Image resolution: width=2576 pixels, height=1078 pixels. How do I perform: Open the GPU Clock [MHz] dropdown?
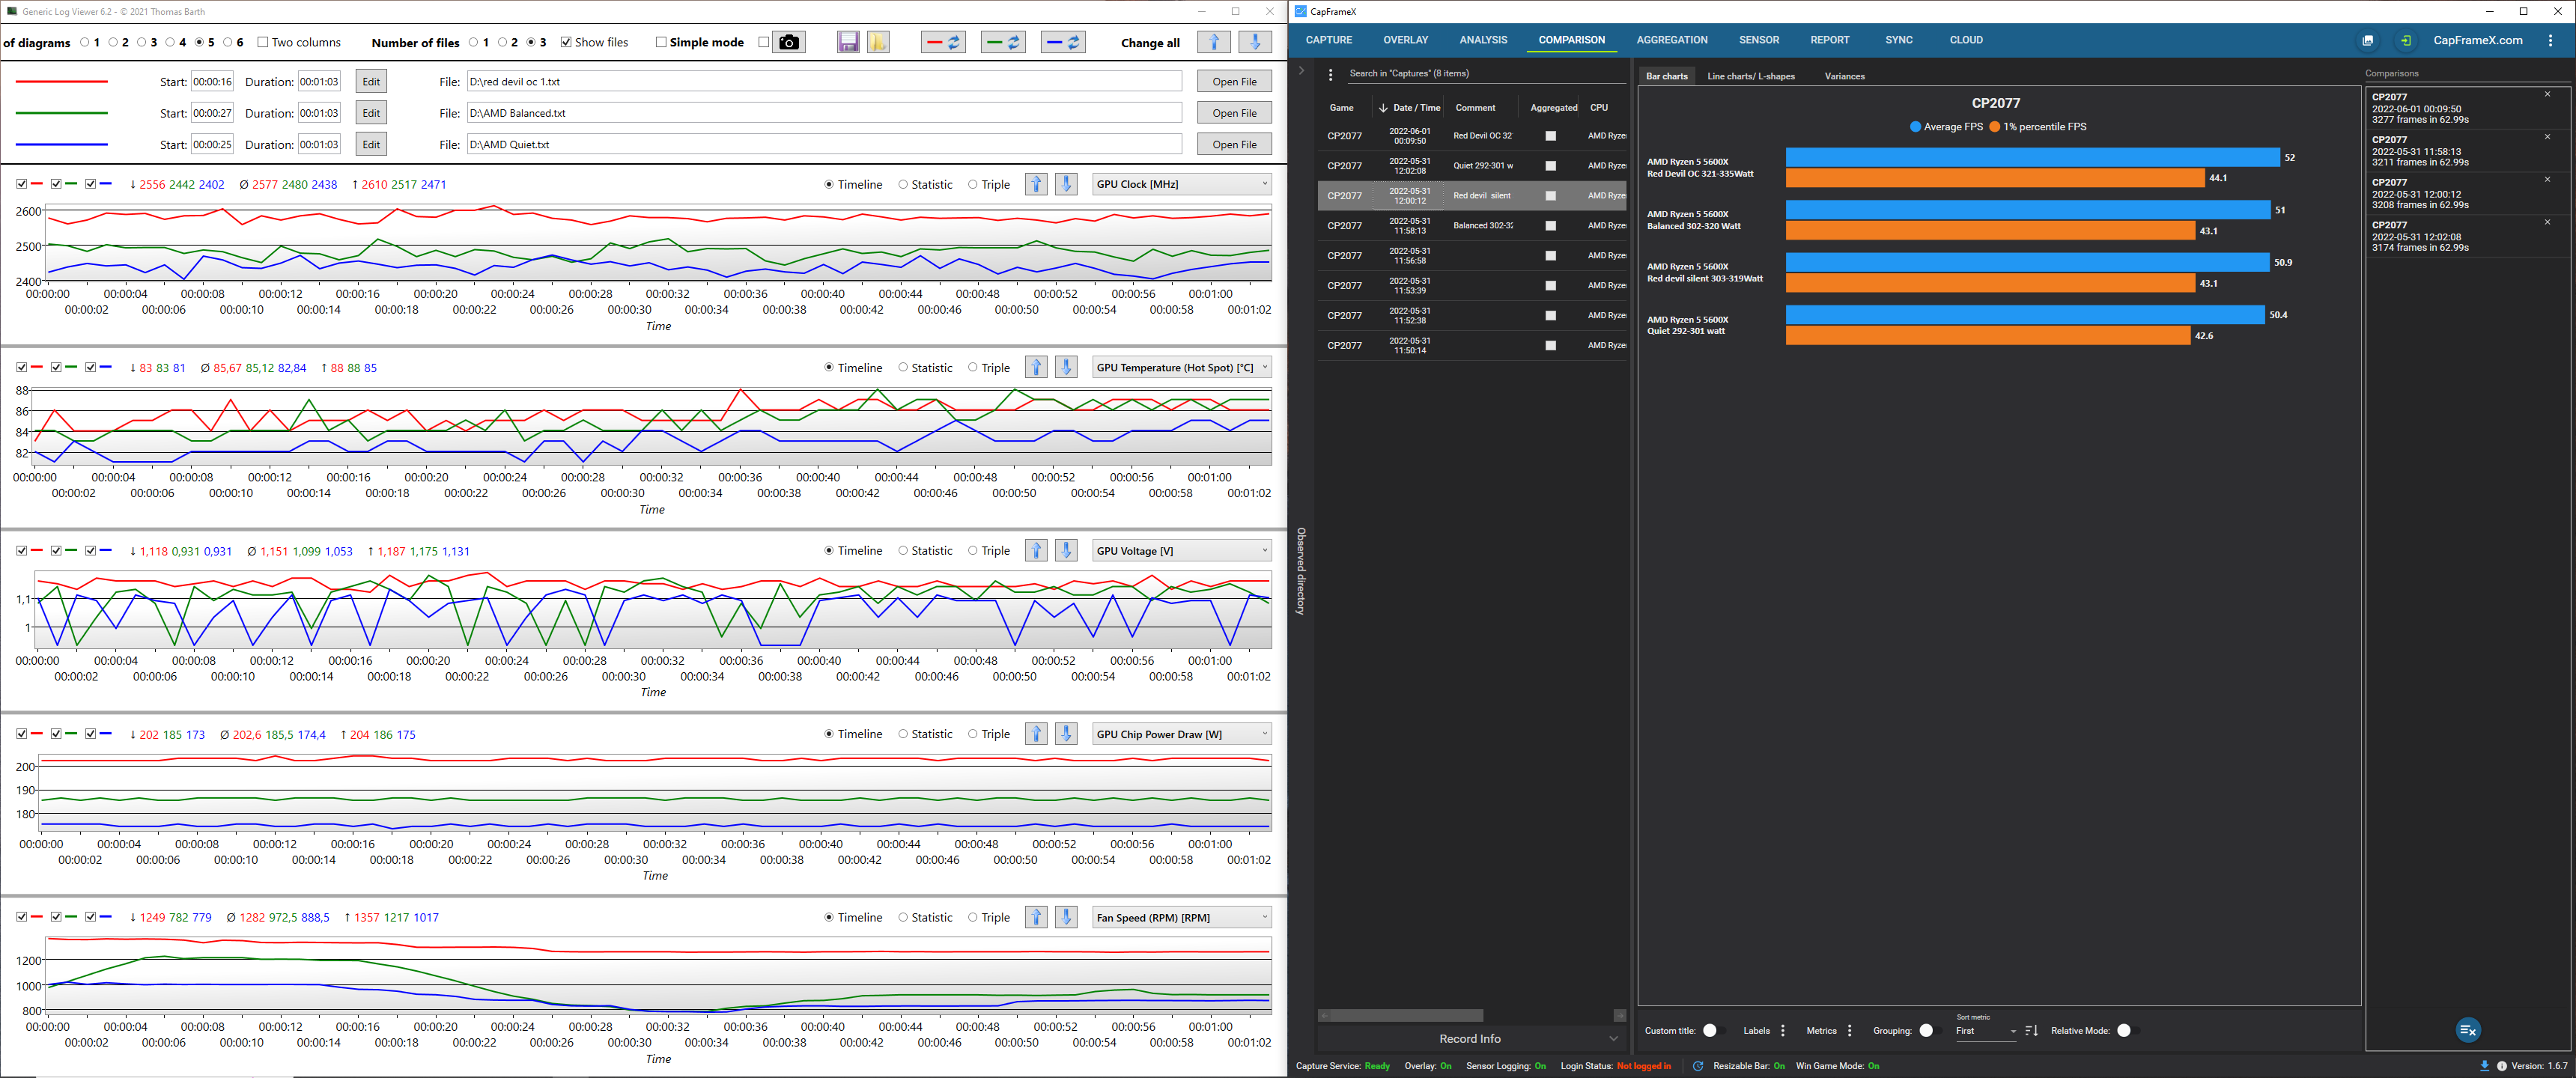[x=1181, y=184]
